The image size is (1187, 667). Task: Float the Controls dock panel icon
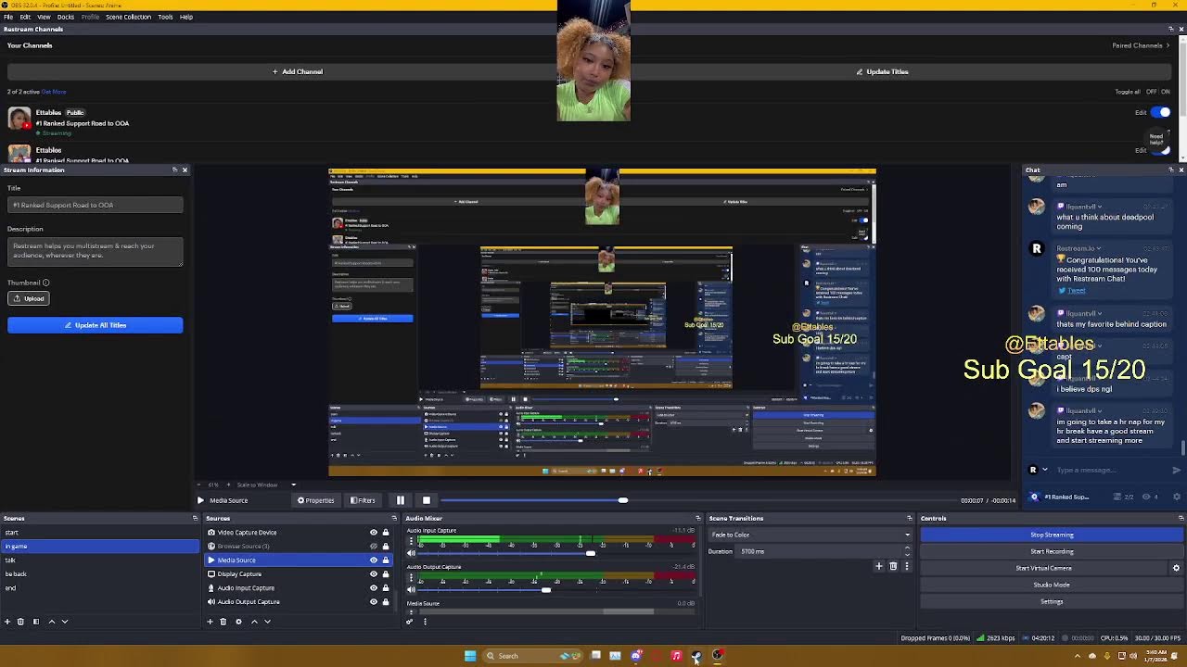(1181, 518)
